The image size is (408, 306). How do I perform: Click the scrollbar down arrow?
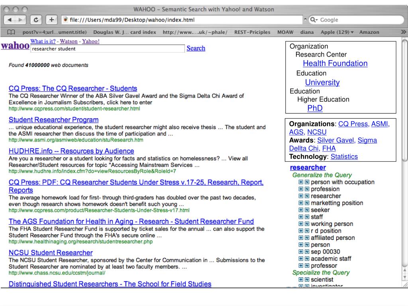405,277
